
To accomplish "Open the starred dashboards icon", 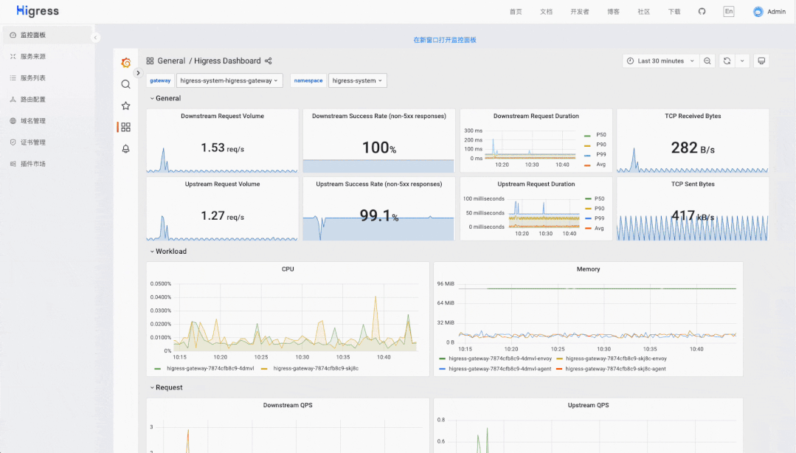I will [126, 106].
